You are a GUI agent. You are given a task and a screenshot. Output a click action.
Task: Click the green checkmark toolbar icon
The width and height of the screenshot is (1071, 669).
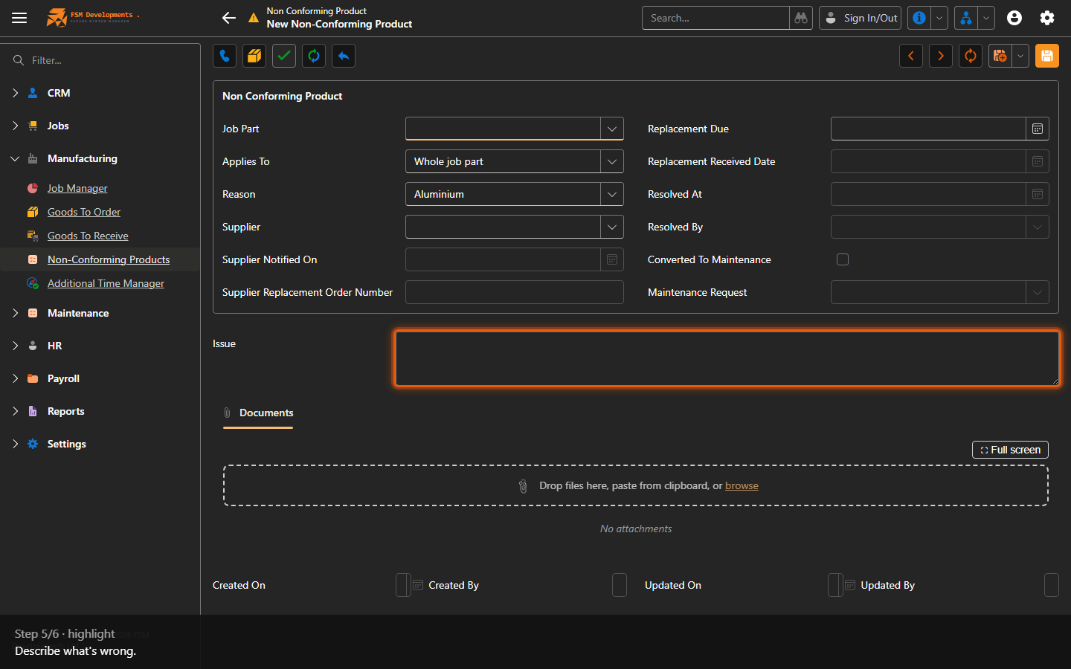pyautogui.click(x=284, y=56)
